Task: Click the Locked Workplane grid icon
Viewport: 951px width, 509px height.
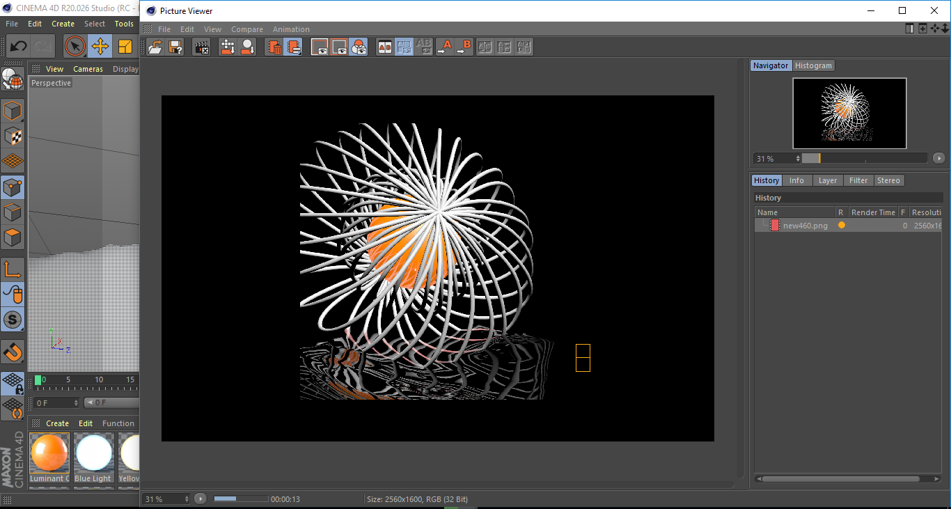Action: [x=13, y=383]
